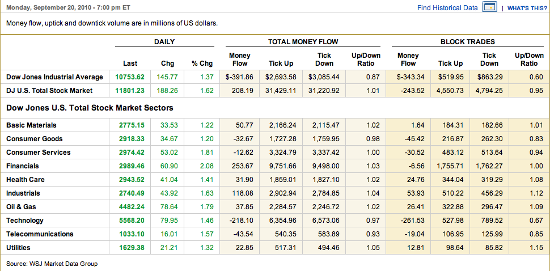The height and width of the screenshot is (271, 550).
Task: Click Telecommunications last value 1033.10
Action: tap(132, 234)
